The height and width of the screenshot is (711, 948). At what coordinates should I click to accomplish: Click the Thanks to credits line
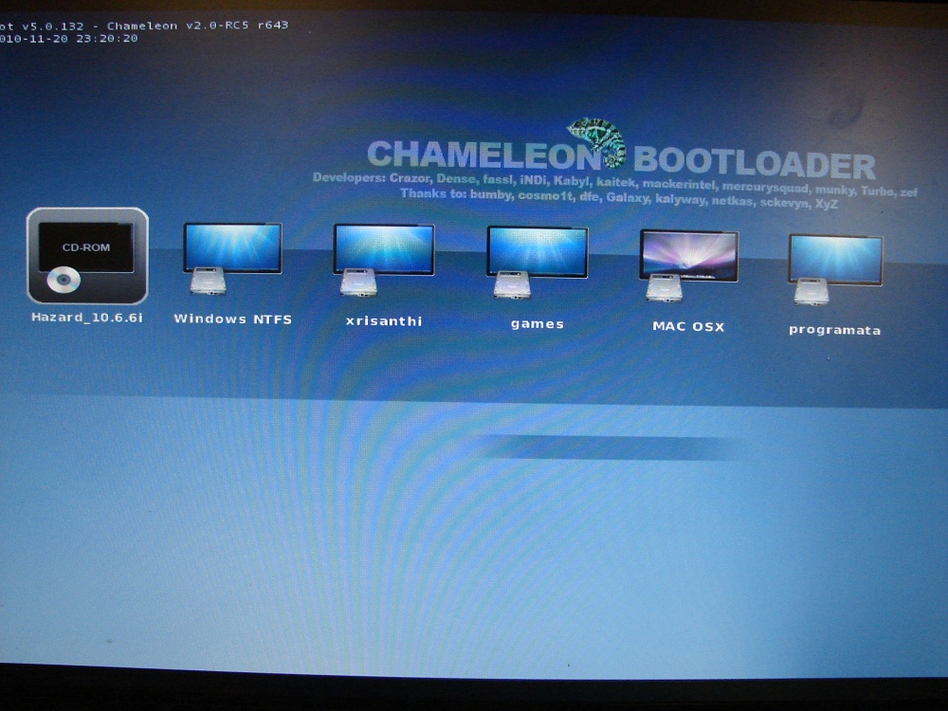618,199
